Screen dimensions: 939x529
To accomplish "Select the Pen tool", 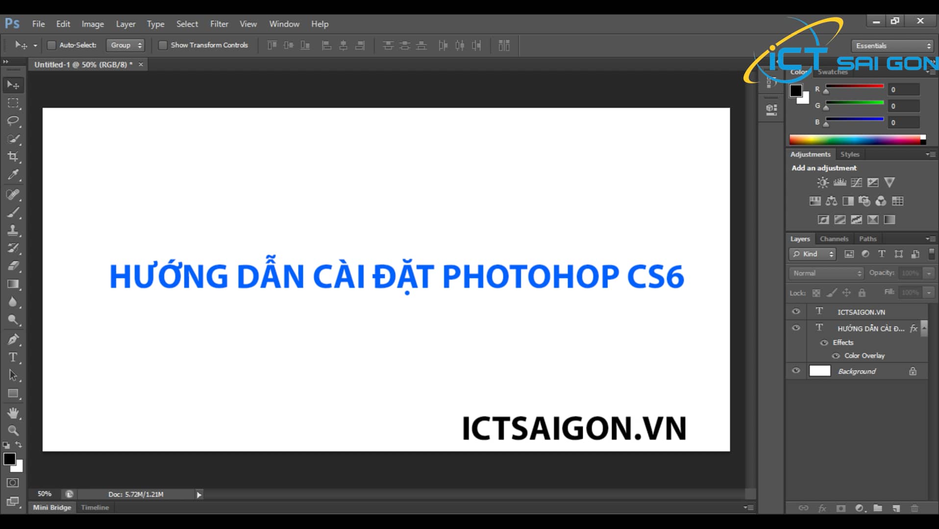I will [x=13, y=339].
